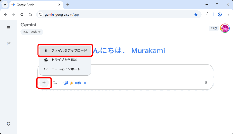Go back with browser back arrow
Screen dimensions: 233x134
5,15
